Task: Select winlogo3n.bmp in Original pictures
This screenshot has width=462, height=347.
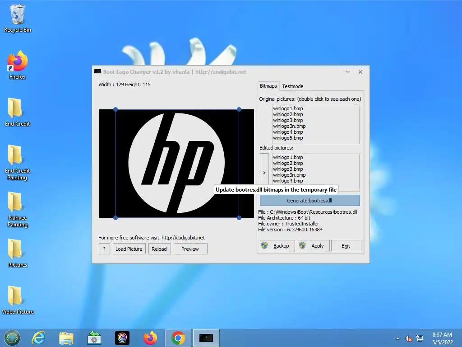Action: pos(289,126)
